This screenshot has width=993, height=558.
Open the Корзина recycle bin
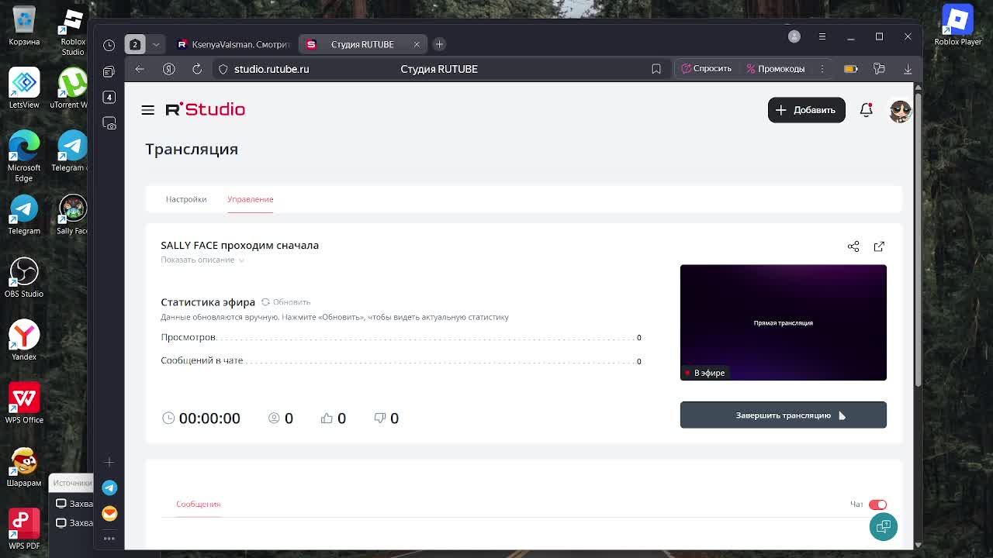click(x=24, y=26)
